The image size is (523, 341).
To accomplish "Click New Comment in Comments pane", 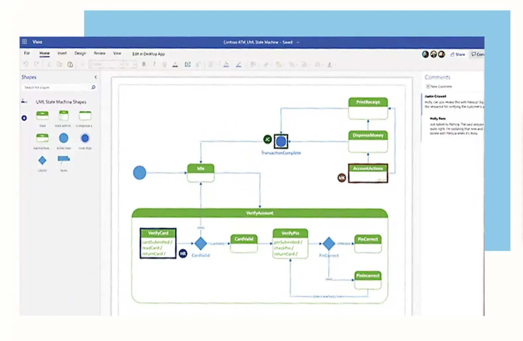I will [x=439, y=86].
